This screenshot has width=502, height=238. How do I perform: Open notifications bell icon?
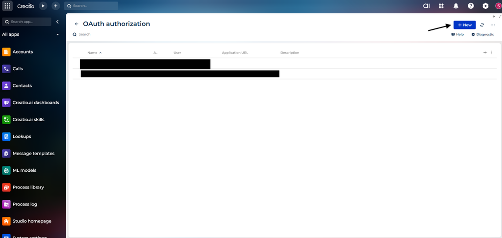pos(456,6)
